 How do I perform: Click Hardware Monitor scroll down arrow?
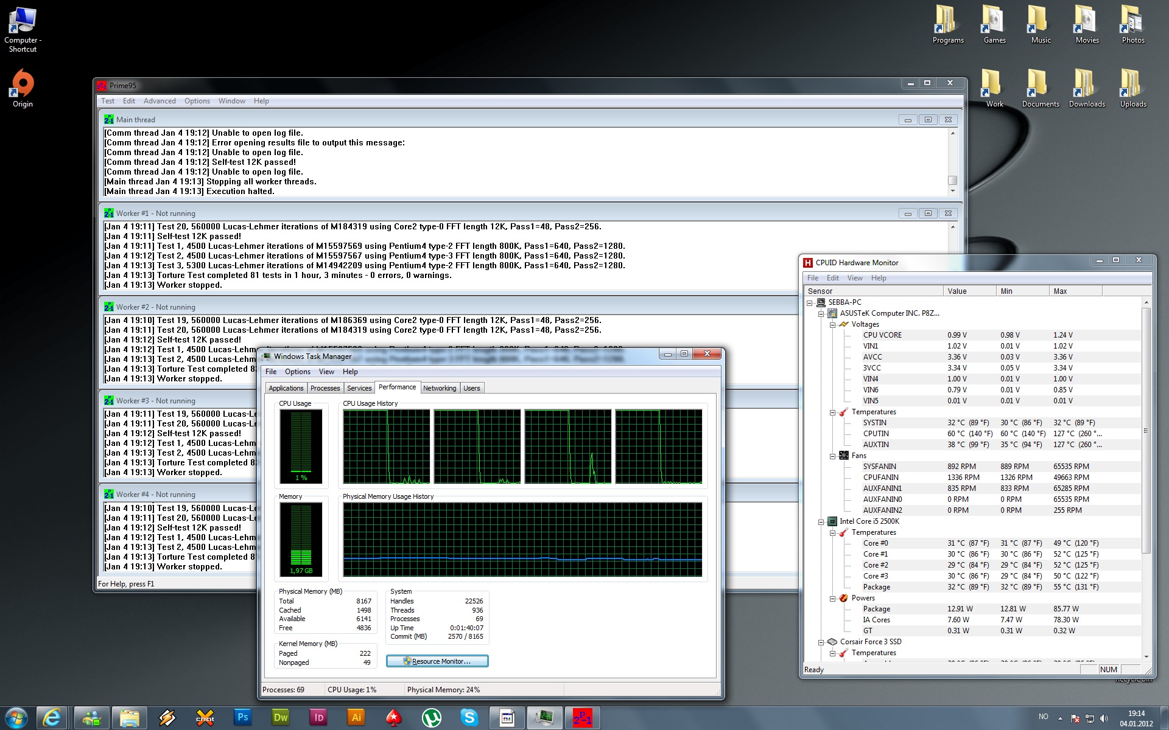pos(1146,656)
